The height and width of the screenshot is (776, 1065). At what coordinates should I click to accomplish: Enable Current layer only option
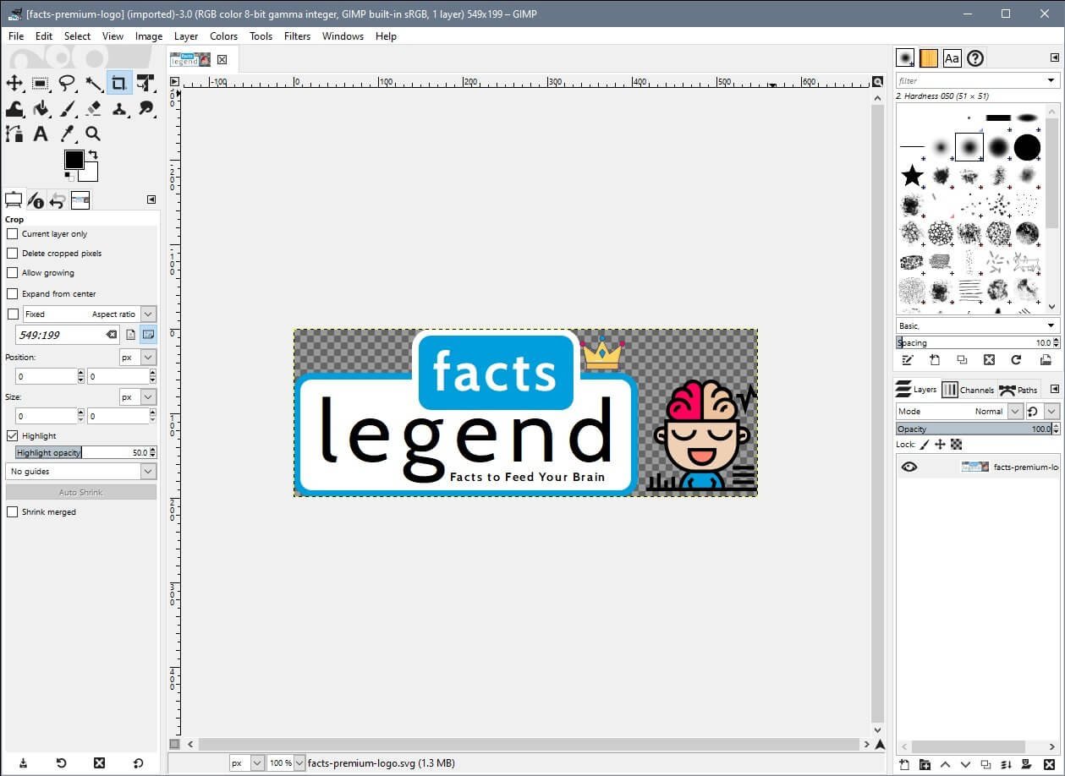[x=12, y=234]
